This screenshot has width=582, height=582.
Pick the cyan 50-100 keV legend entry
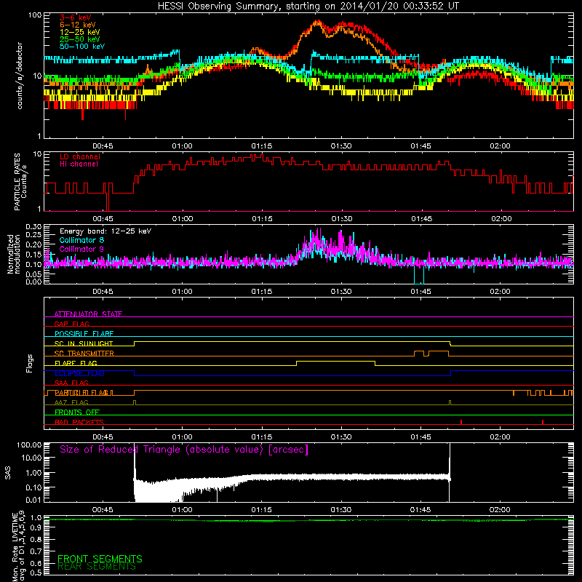82,47
